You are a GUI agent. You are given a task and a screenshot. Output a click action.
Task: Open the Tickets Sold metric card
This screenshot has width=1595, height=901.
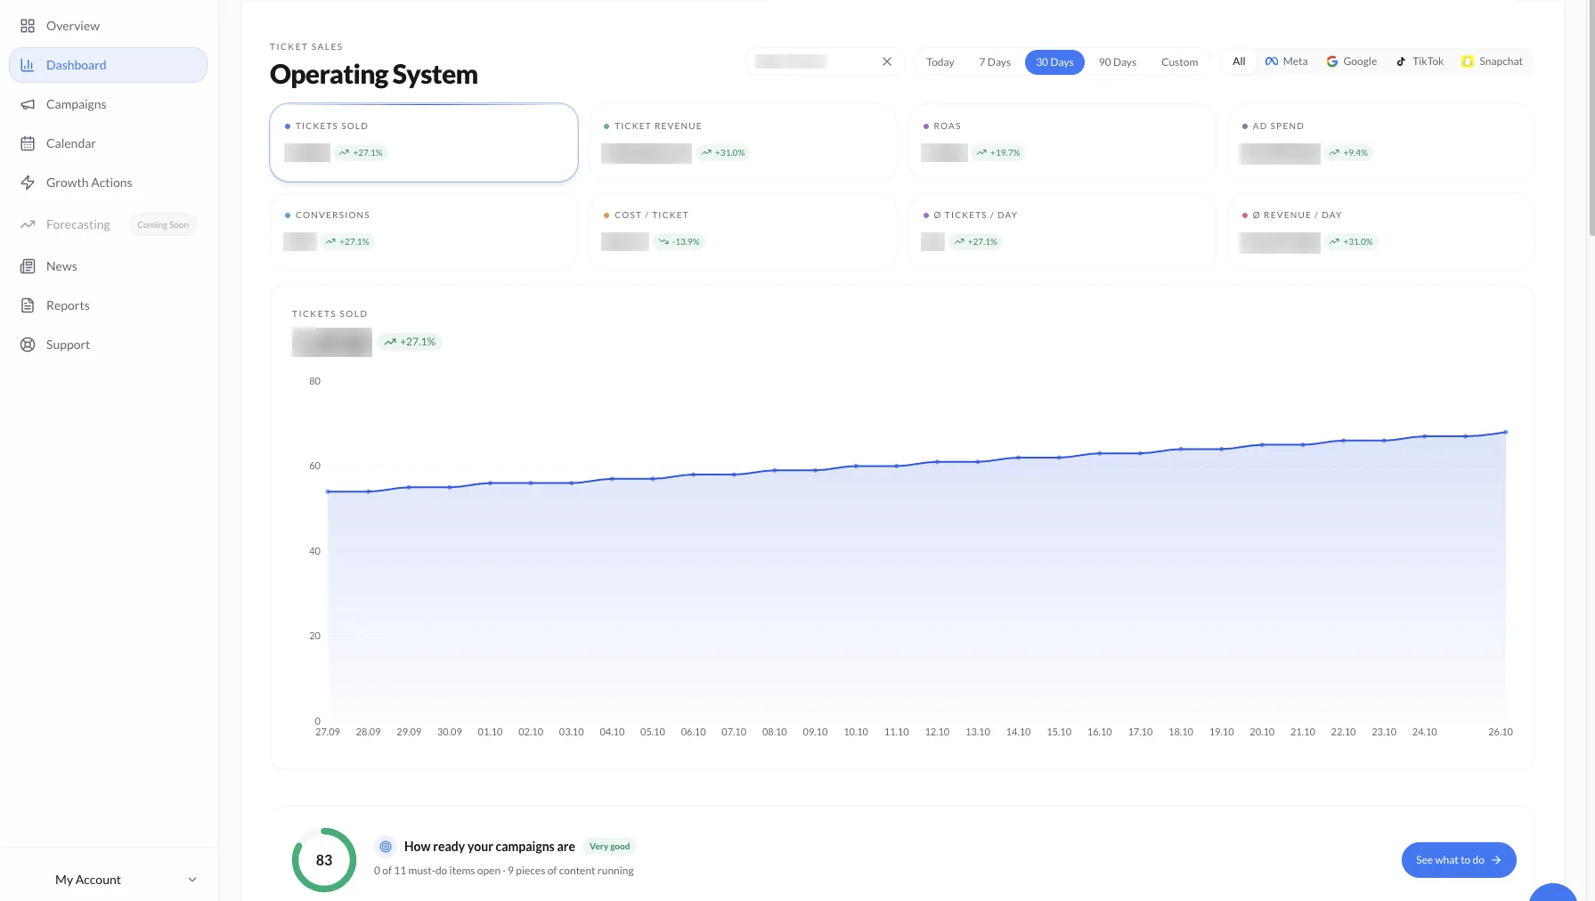[424, 142]
